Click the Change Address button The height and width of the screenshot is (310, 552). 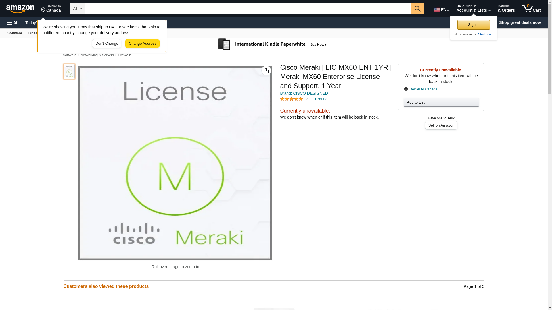[x=142, y=44]
